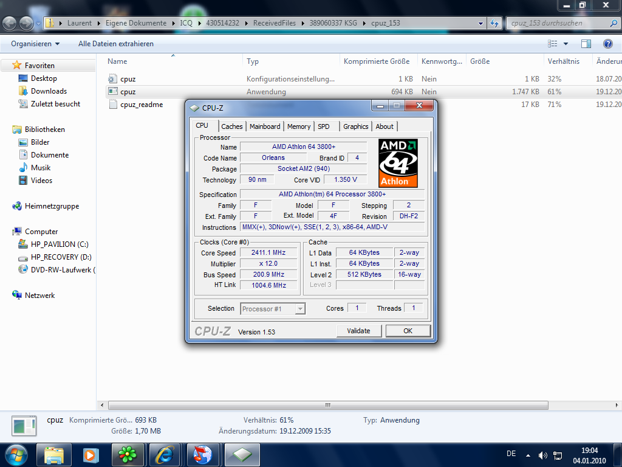The width and height of the screenshot is (622, 467).
Task: Sort by the Verhältnis column header
Action: (x=563, y=61)
